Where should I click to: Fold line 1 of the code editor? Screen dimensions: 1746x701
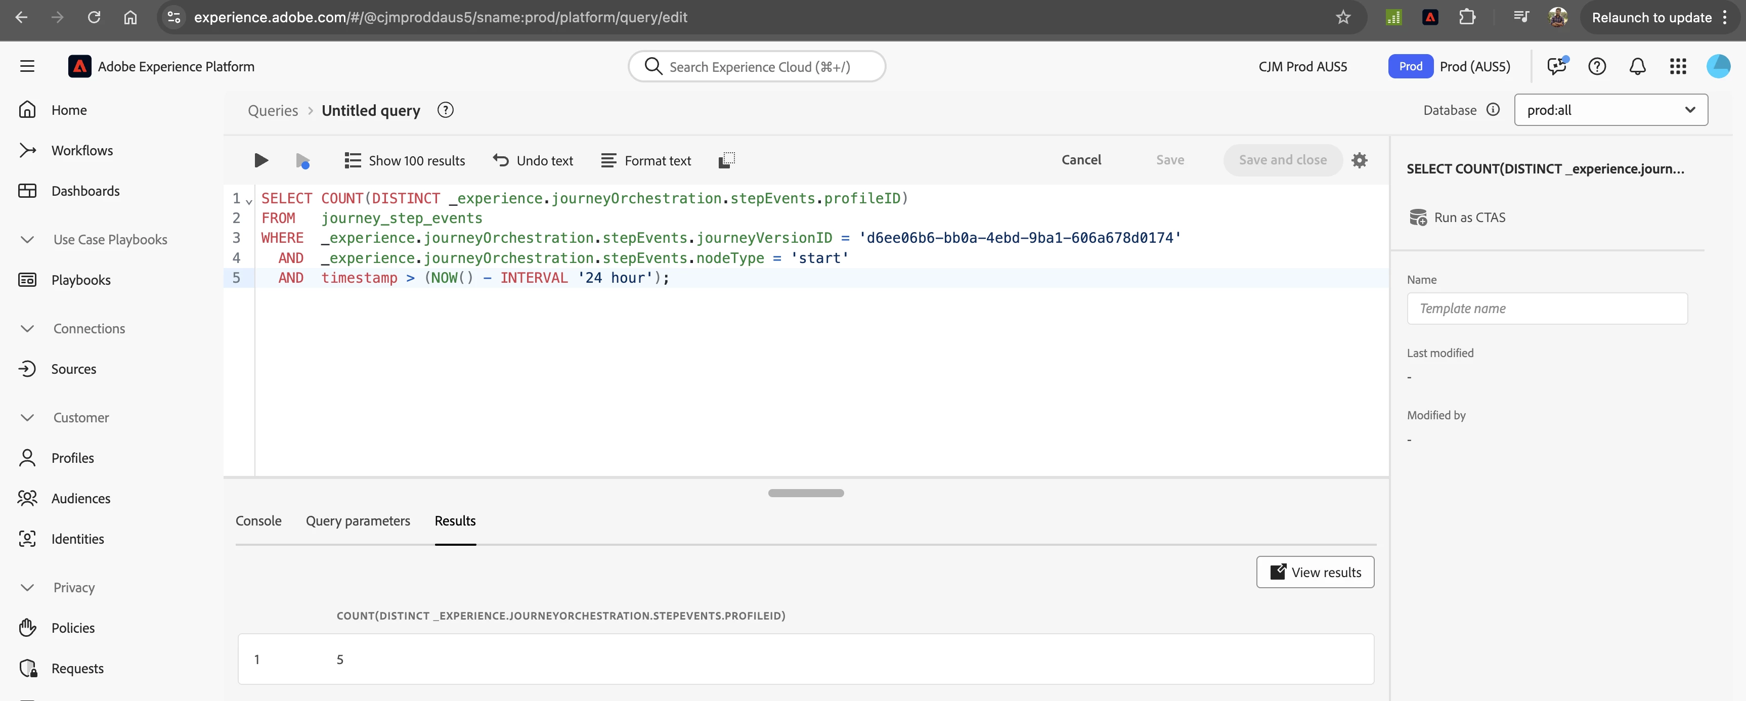(249, 201)
